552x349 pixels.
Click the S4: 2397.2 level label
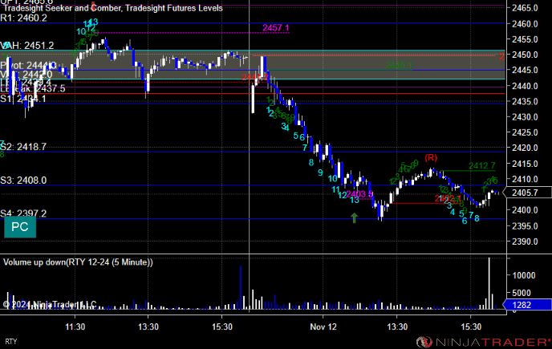pyautogui.click(x=23, y=213)
